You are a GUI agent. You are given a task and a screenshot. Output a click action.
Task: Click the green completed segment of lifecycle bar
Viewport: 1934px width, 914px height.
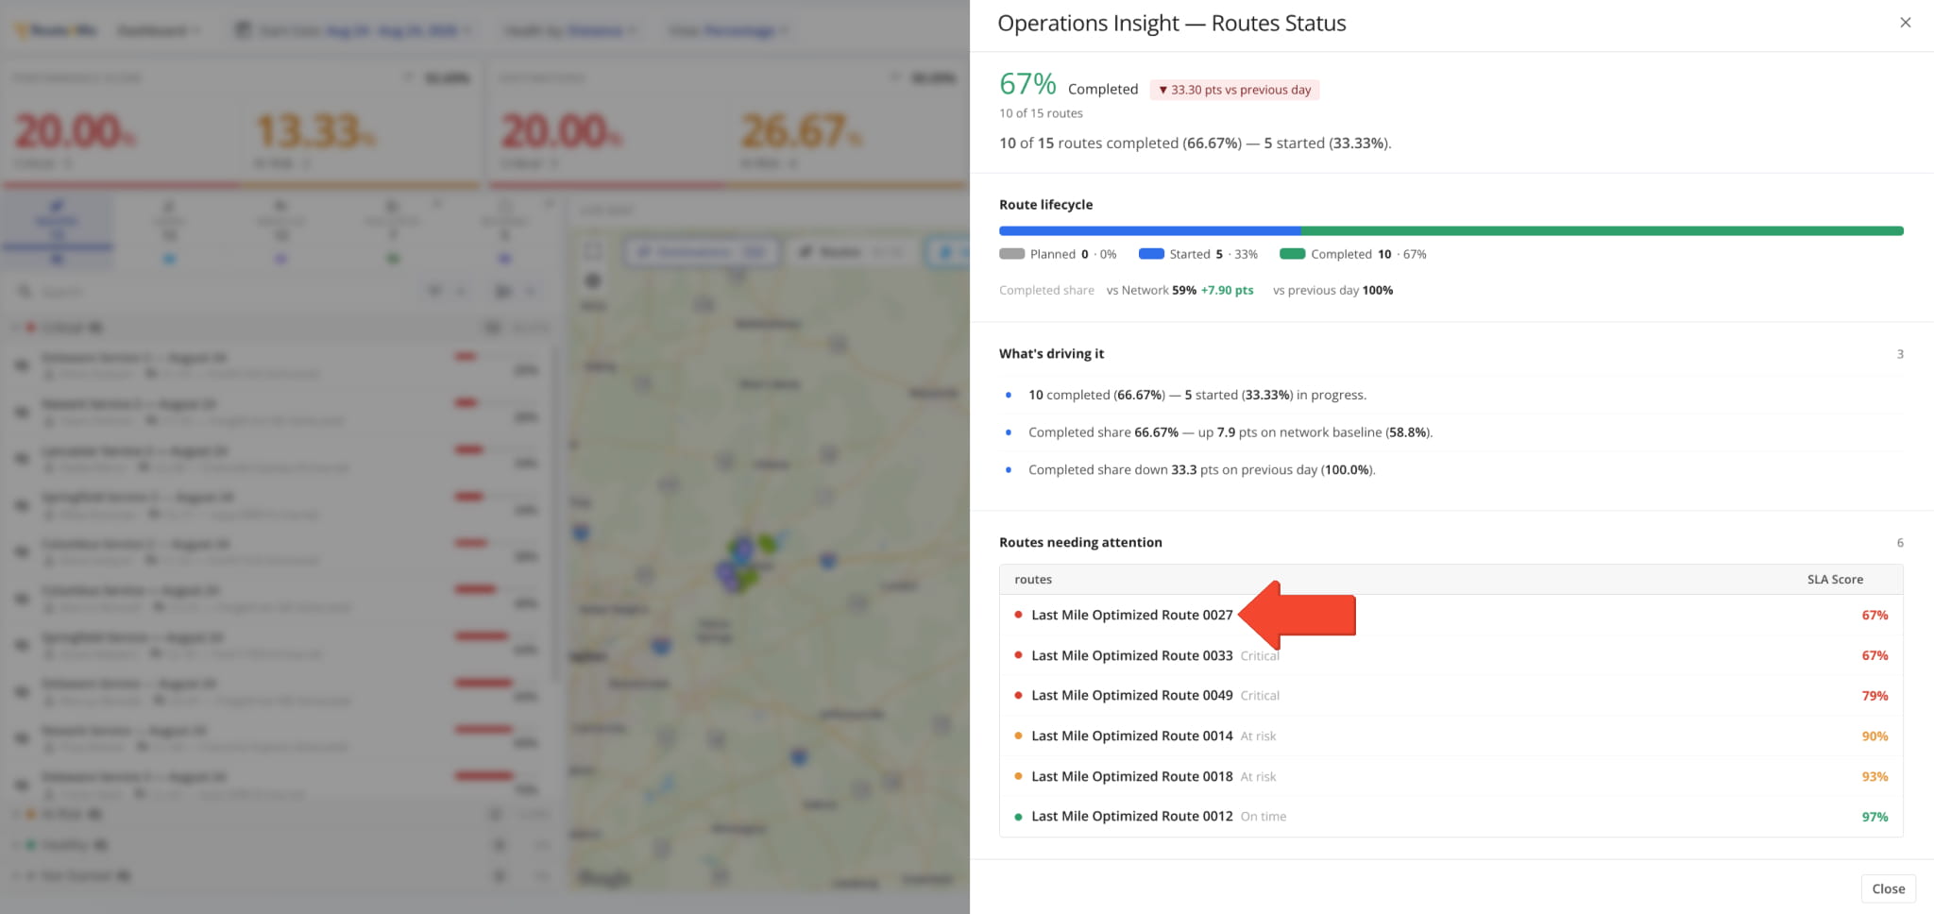click(x=1602, y=230)
